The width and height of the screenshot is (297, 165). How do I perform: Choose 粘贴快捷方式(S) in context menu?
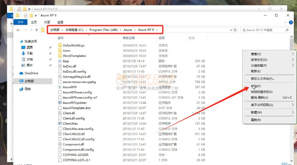coord(270,92)
